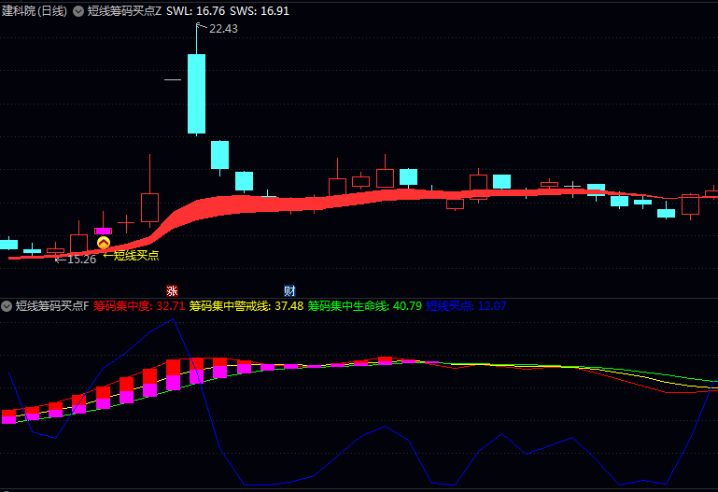
Task: Click the SWS: 16.91 value label
Action: click(260, 11)
